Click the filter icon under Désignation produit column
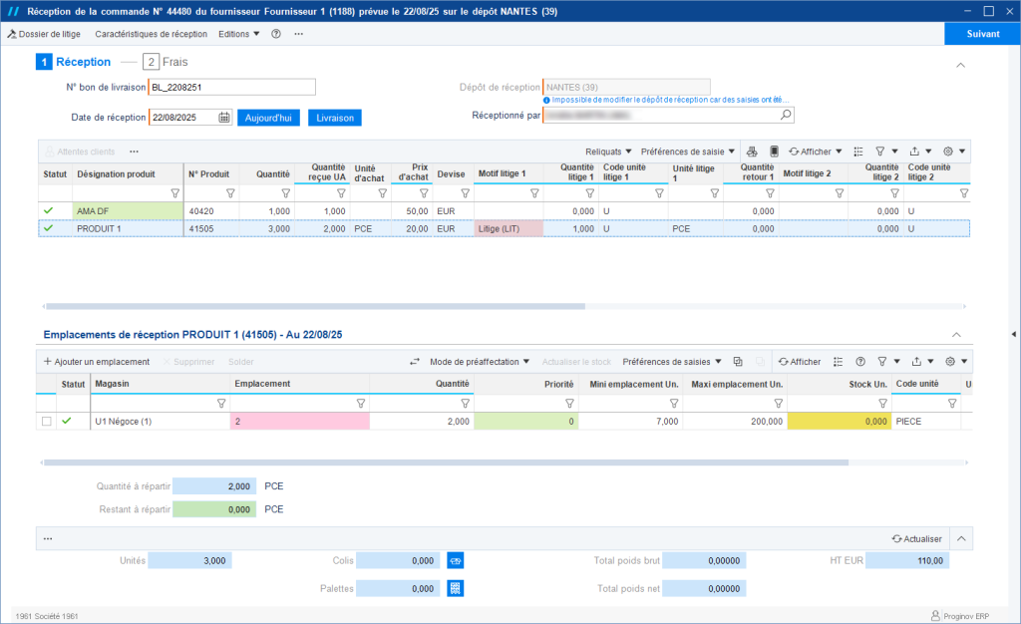Screen dimensions: 1021x624 [175, 193]
